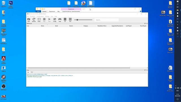Screen dimensions: 181x102
Task: Open the Configuration menu
Action: click(40, 16)
